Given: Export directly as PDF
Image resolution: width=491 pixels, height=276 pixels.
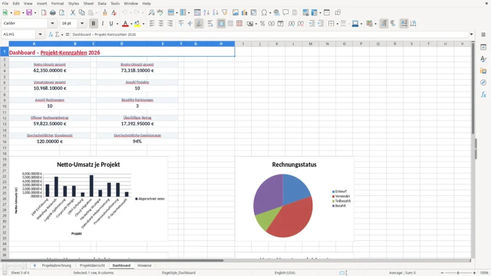Looking at the screenshot, I should coord(44,12).
